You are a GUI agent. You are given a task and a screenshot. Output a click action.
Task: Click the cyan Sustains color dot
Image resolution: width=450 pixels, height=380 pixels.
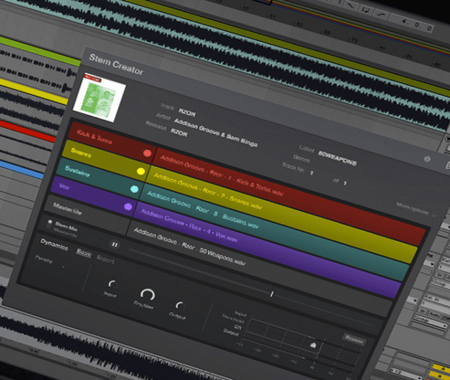pyautogui.click(x=134, y=189)
